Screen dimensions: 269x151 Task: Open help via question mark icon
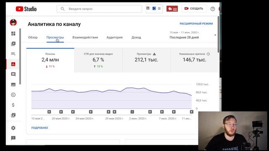213,9
